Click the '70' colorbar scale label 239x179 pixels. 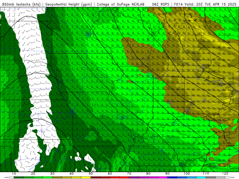click(x=129, y=174)
